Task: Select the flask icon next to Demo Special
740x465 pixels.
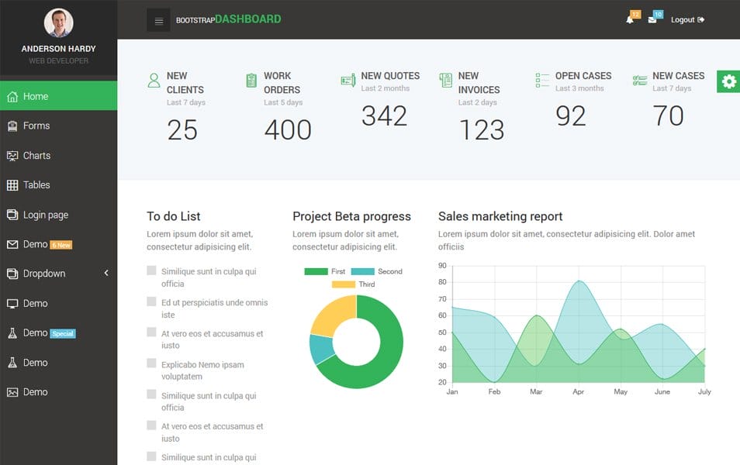Action: point(12,332)
